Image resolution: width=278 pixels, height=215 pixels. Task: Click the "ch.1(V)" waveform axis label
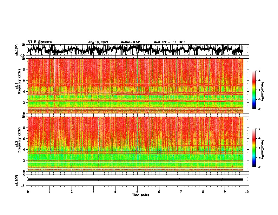click(x=17, y=50)
